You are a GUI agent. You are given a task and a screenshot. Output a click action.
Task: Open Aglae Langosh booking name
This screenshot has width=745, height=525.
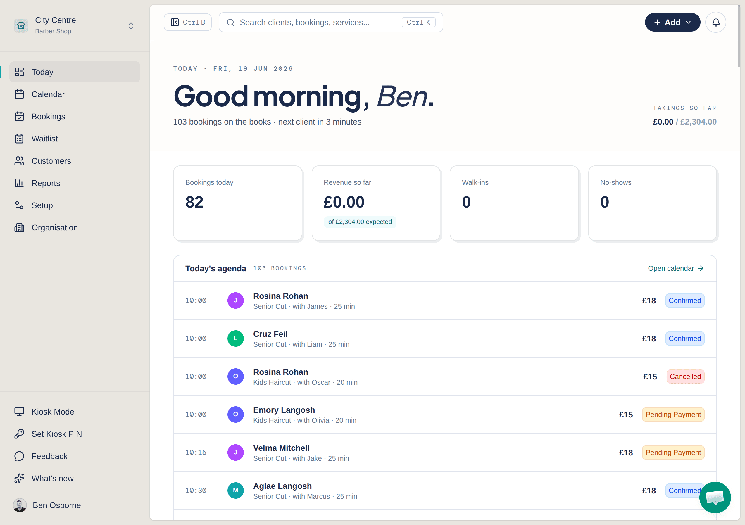(x=282, y=486)
